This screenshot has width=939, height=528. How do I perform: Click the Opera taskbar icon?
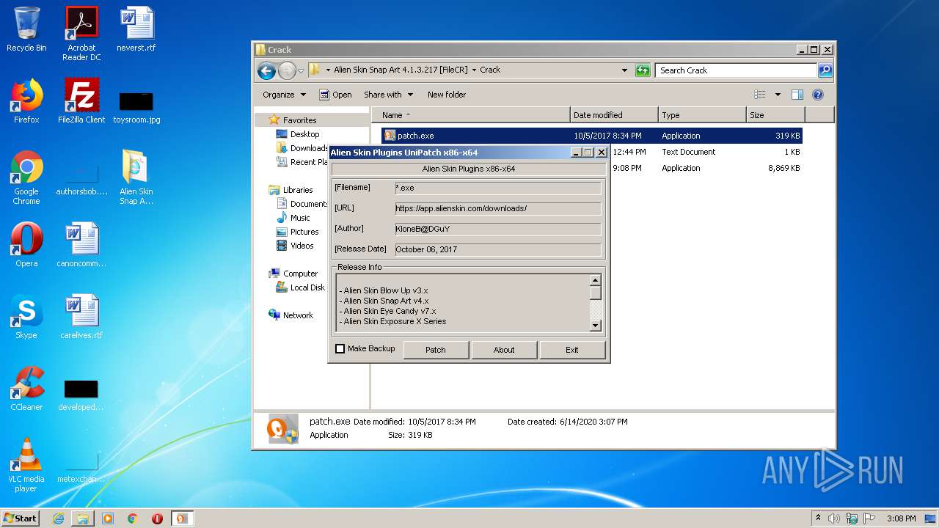pyautogui.click(x=157, y=518)
